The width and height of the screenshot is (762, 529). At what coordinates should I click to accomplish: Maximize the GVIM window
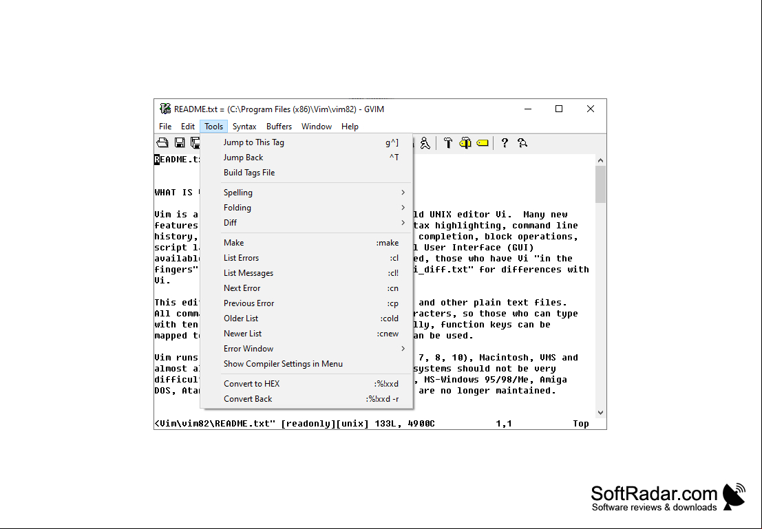pyautogui.click(x=559, y=109)
